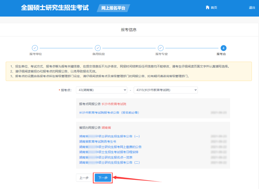Screen dimensions: 259x189
Task: Click the 下一步 button
Action: 103,178
